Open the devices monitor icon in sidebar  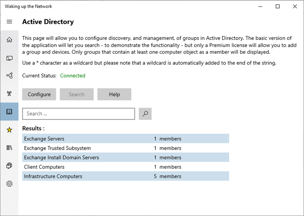pos(9,58)
